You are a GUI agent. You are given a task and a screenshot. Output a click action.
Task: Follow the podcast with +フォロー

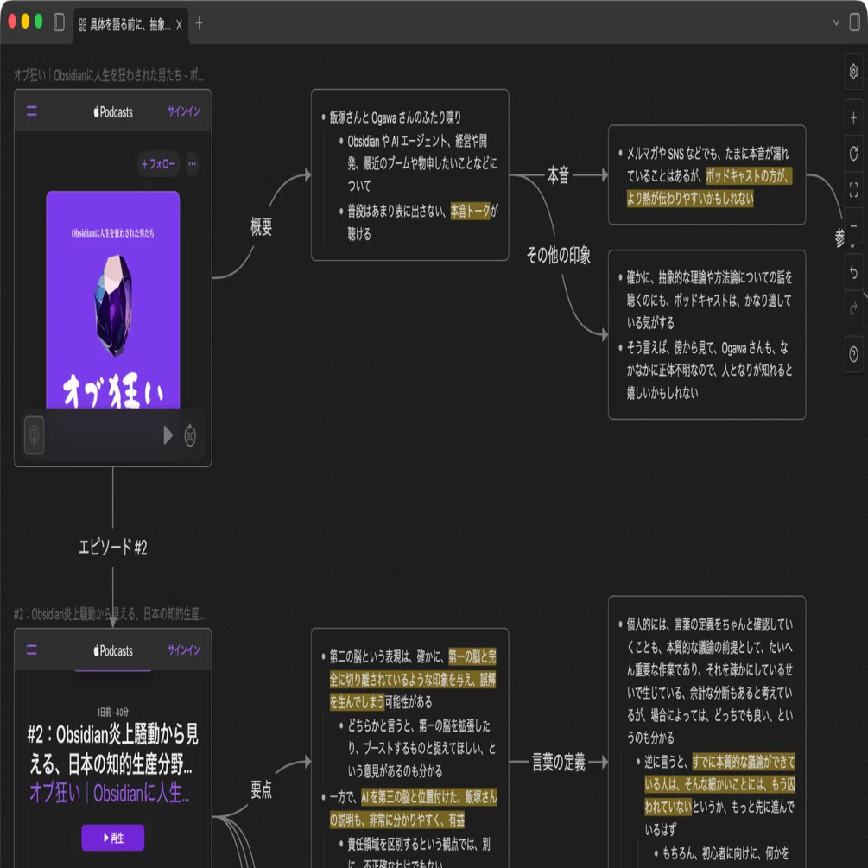[158, 164]
